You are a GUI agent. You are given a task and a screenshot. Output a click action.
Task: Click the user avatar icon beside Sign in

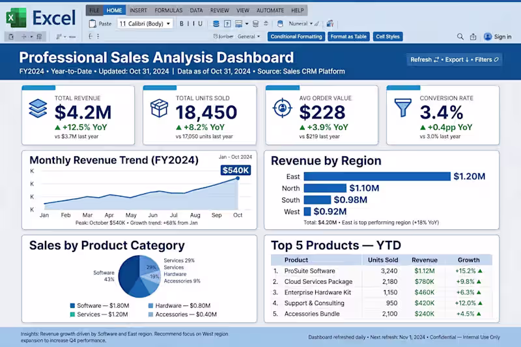488,36
